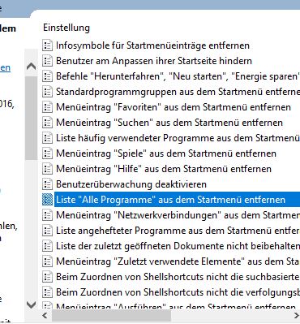Click icon beside Menüeintrag "Spiele" setting

[x=47, y=153]
